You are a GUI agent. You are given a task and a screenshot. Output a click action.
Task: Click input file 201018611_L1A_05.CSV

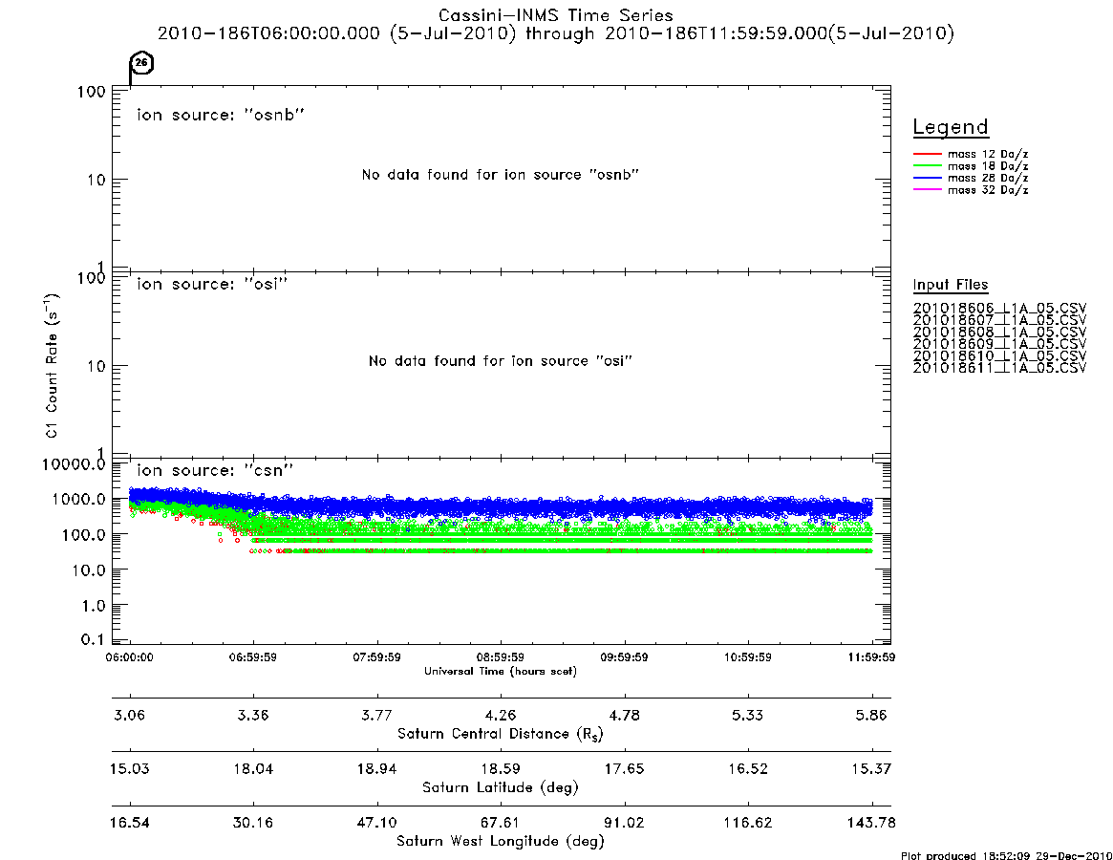999,368
